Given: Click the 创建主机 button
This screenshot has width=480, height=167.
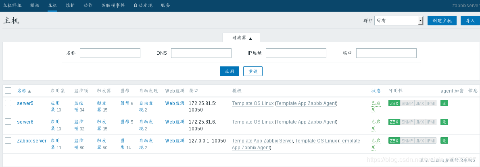Looking at the screenshot, I should point(442,21).
